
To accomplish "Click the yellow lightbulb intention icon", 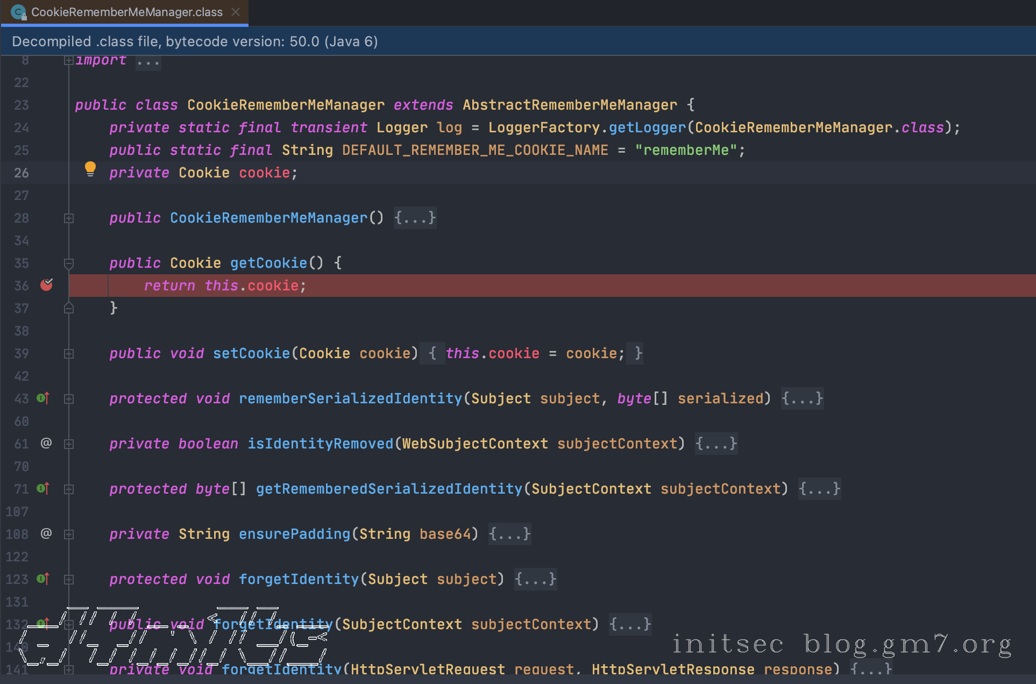I will pyautogui.click(x=90, y=169).
